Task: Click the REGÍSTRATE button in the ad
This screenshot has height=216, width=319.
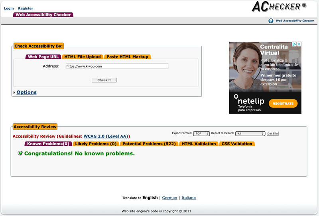Action: [283, 103]
